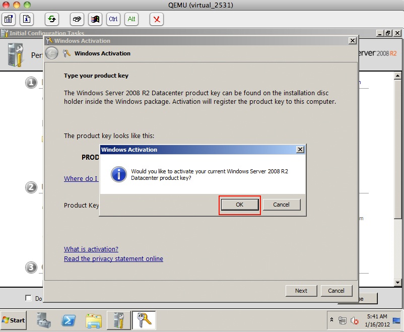
Task: Click the macOS green zoom button
Action: [x=27, y=5]
